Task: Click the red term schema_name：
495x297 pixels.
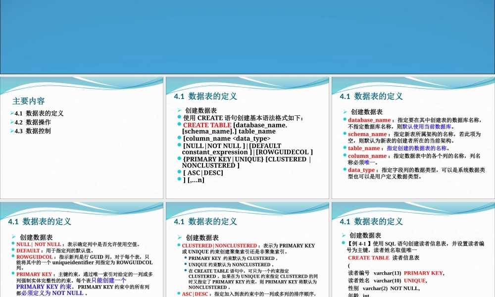Action: click(x=369, y=134)
